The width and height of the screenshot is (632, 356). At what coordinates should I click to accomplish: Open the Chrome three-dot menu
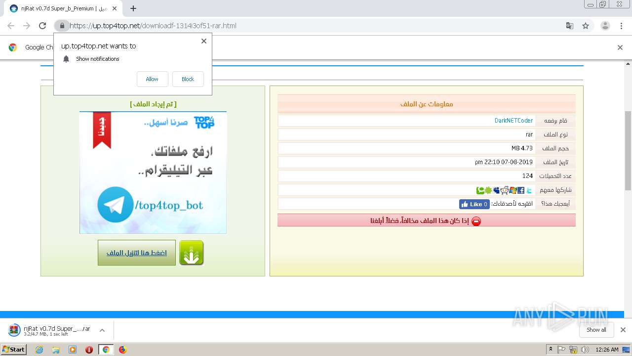point(621,26)
